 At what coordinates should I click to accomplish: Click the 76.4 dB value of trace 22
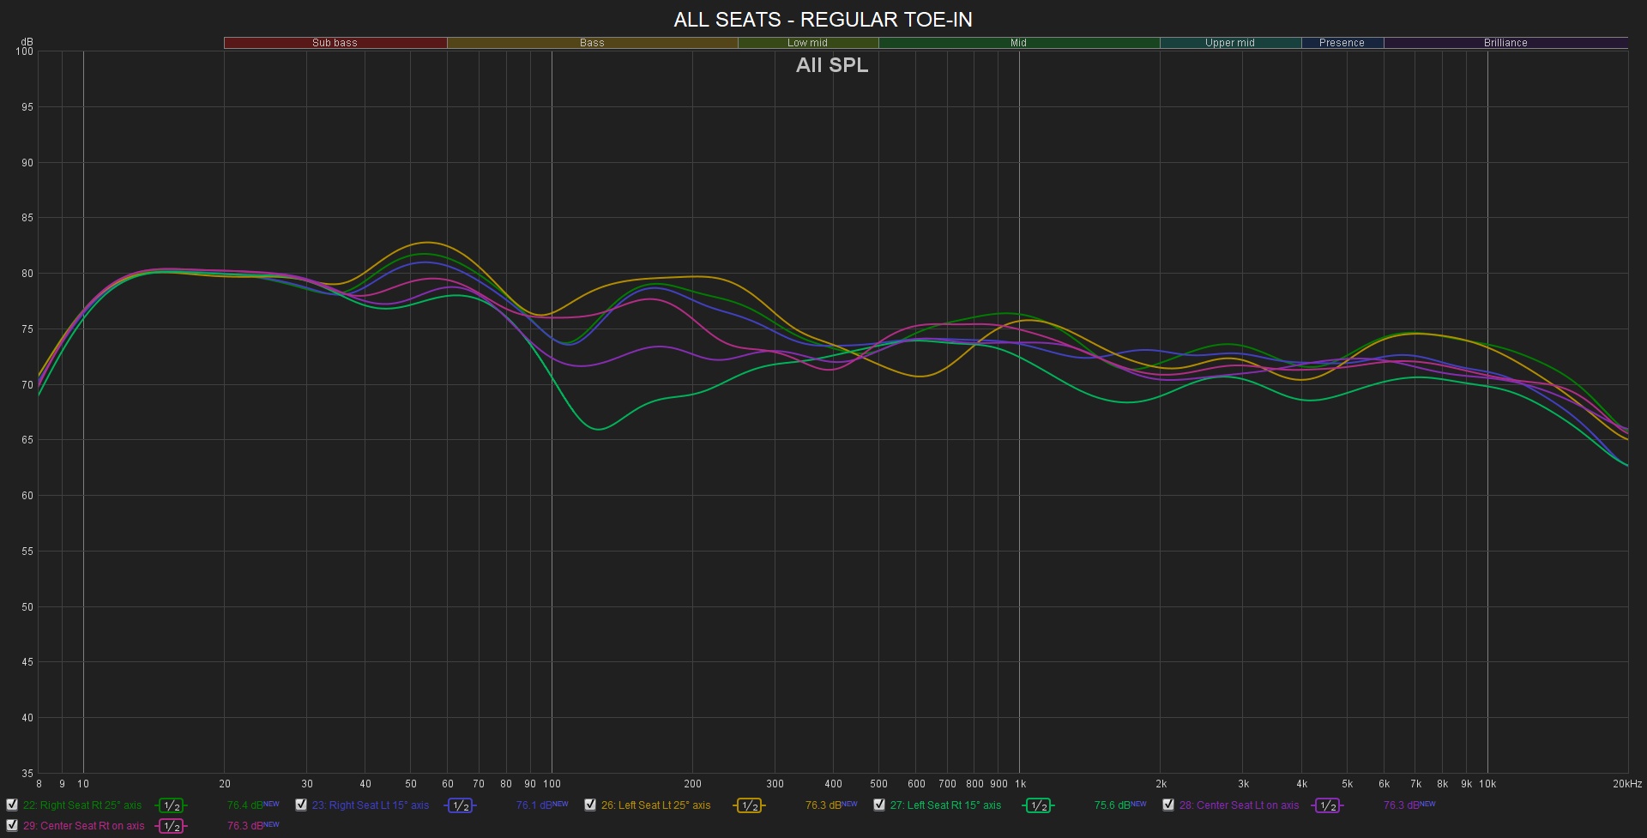(x=244, y=805)
